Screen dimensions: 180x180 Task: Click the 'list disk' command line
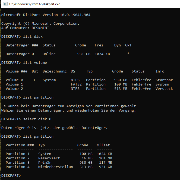pyautogui.click(x=22, y=36)
